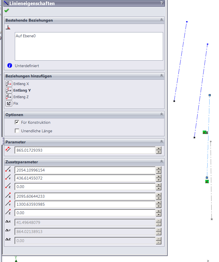
Task: Collapse Optionen section
Action: coord(161,114)
